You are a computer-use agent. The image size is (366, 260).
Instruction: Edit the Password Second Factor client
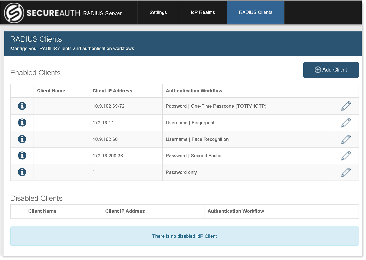click(x=346, y=156)
